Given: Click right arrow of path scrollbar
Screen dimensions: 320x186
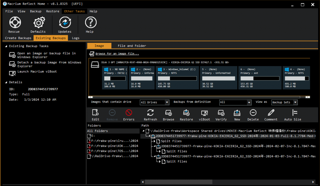Looking at the screenshot, I should coord(313,182).
